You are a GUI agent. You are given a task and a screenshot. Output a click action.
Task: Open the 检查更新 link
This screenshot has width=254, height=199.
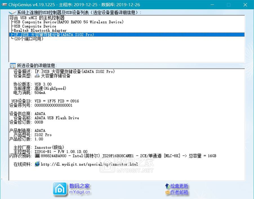(179, 186)
